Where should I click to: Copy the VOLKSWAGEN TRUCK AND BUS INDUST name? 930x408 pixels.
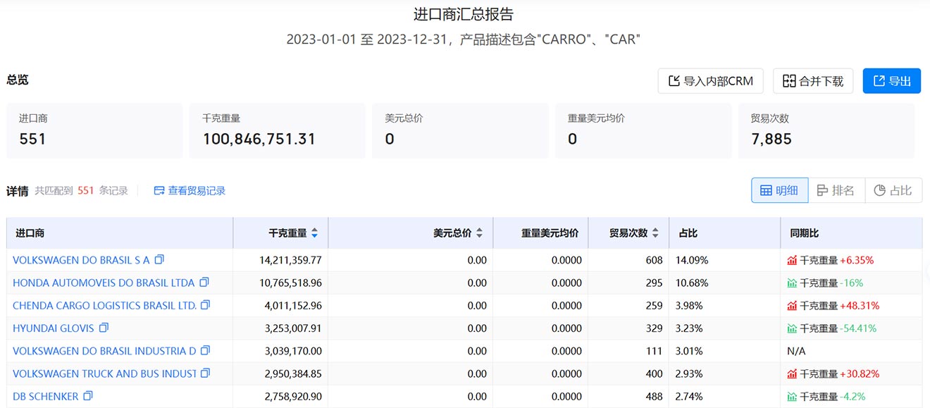206,373
